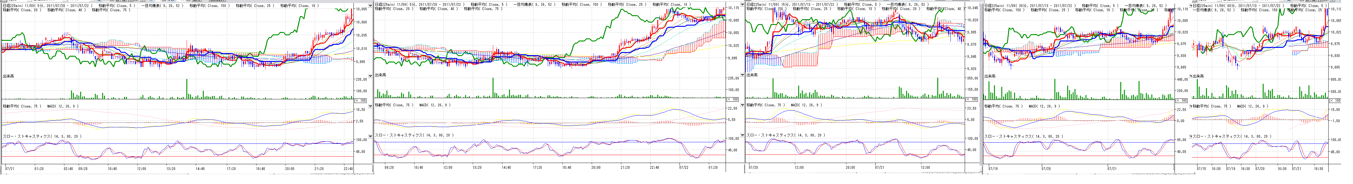Expand the stochastics pane arrow on the second 5分 chart
Viewport: 1353px width, 184px height.
742,136
